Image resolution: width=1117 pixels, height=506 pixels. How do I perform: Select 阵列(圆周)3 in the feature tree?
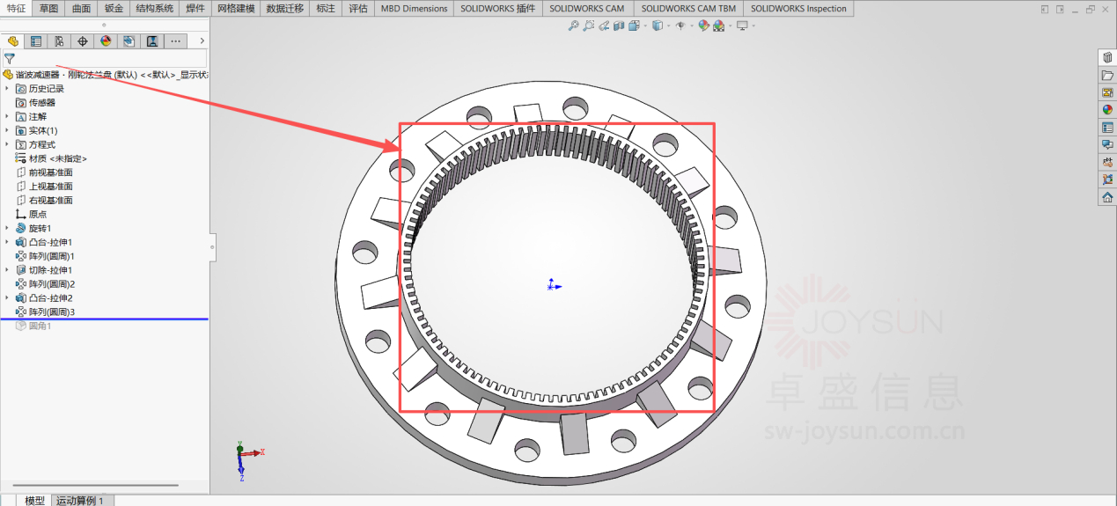[x=51, y=312]
